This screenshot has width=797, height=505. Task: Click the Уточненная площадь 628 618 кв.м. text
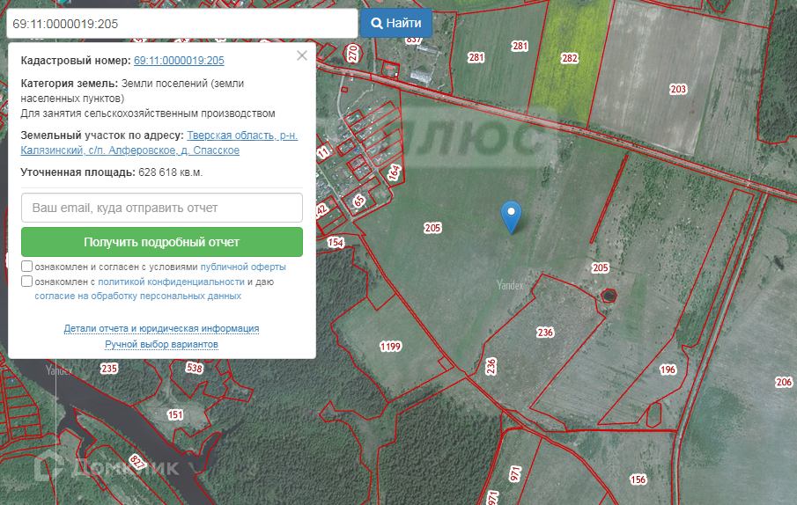[x=111, y=172]
